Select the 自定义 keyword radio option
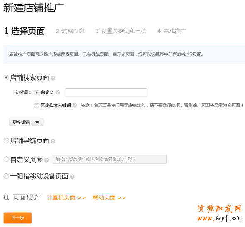Viewport: 245px width, 227px height. (x=37, y=93)
